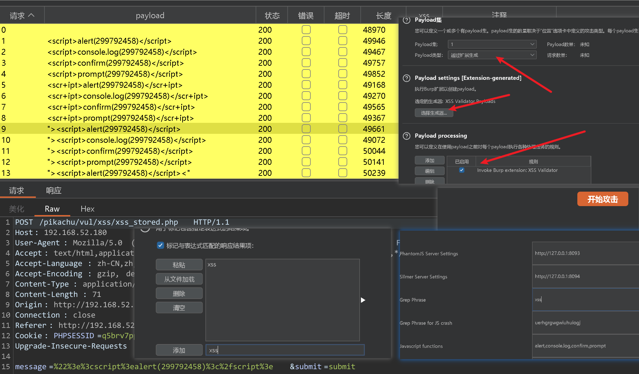639x374 pixels.
Task: Click the POST /pikachu/vul/xss/xss_stored.php request line
Action: pyautogui.click(x=122, y=222)
